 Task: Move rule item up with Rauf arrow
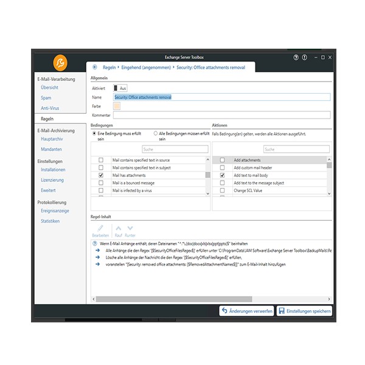[118, 228]
